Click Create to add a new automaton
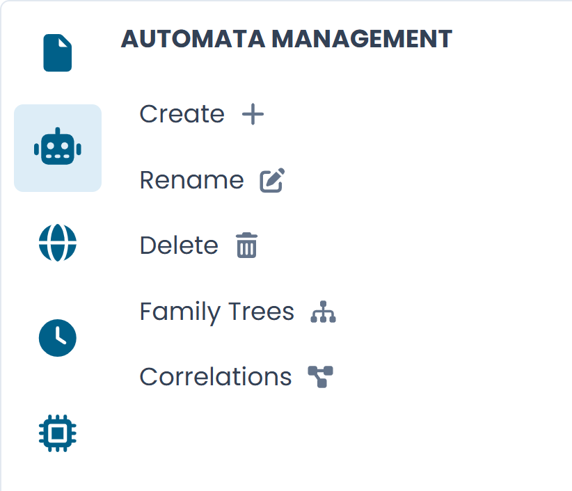The image size is (572, 491). [x=182, y=113]
